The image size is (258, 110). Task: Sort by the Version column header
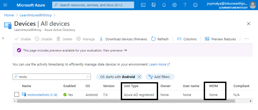[109, 86]
